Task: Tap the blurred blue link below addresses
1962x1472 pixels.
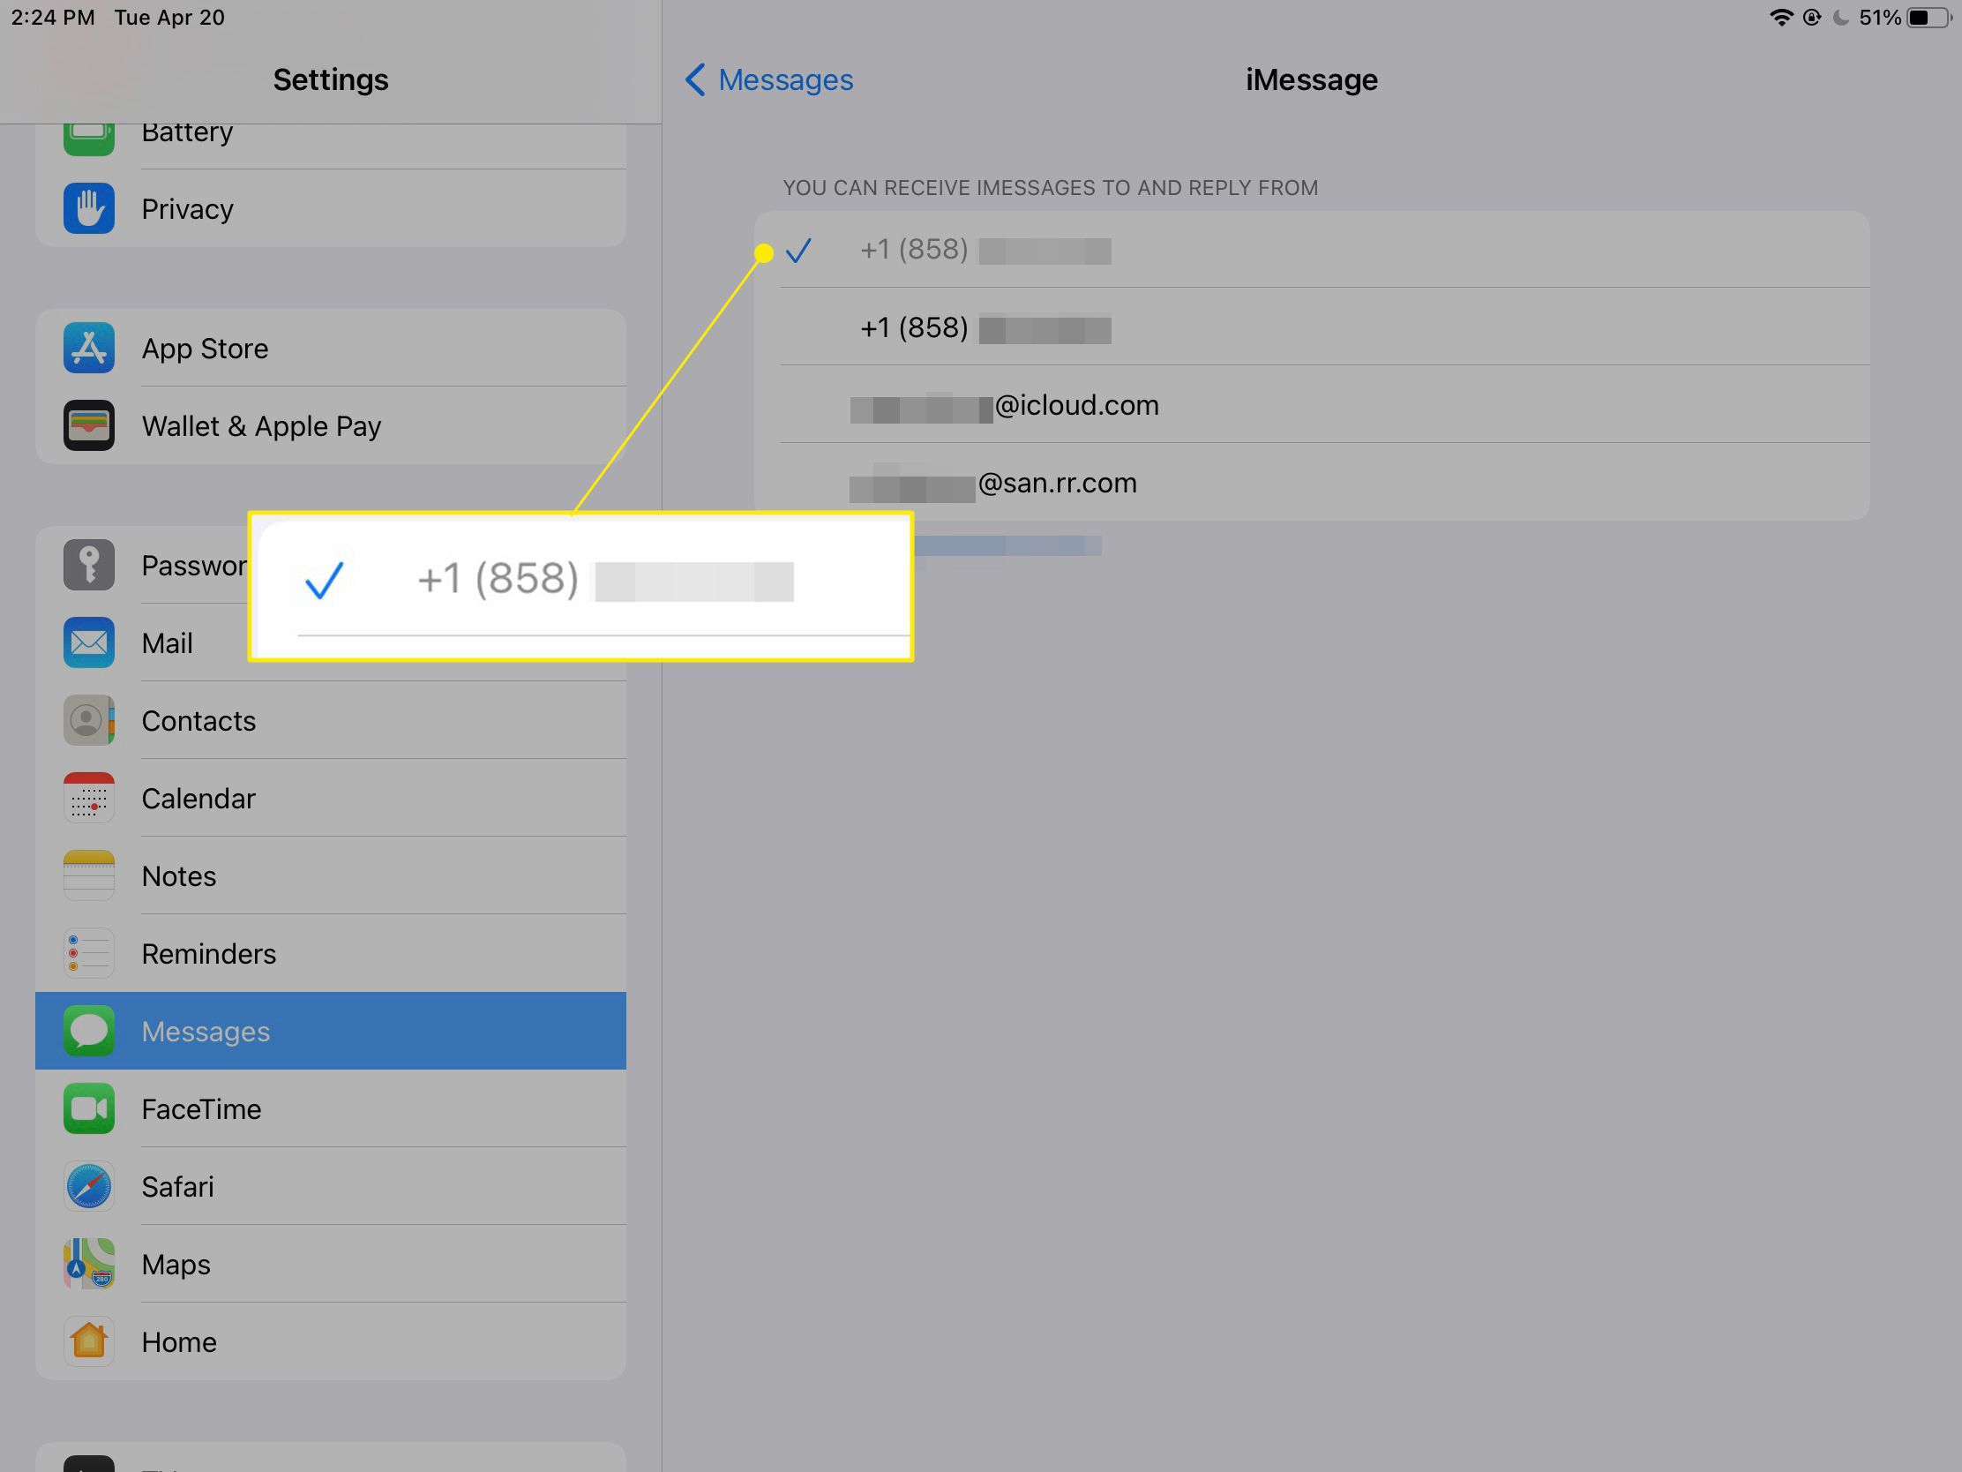Action: click(x=1007, y=545)
